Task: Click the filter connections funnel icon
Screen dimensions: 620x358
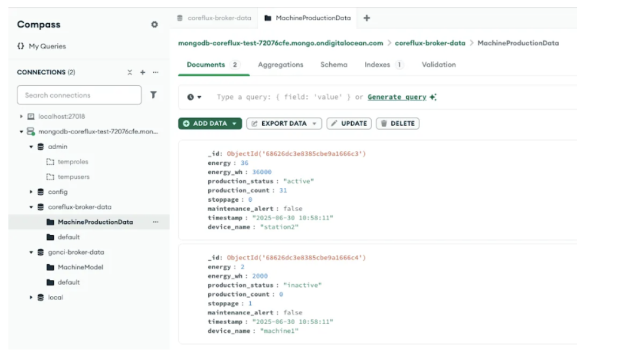Action: tap(154, 95)
